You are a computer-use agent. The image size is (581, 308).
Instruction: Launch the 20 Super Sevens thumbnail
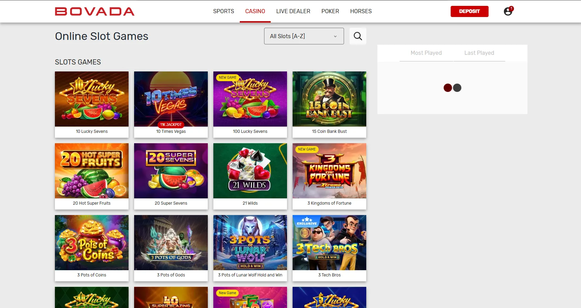[171, 171]
